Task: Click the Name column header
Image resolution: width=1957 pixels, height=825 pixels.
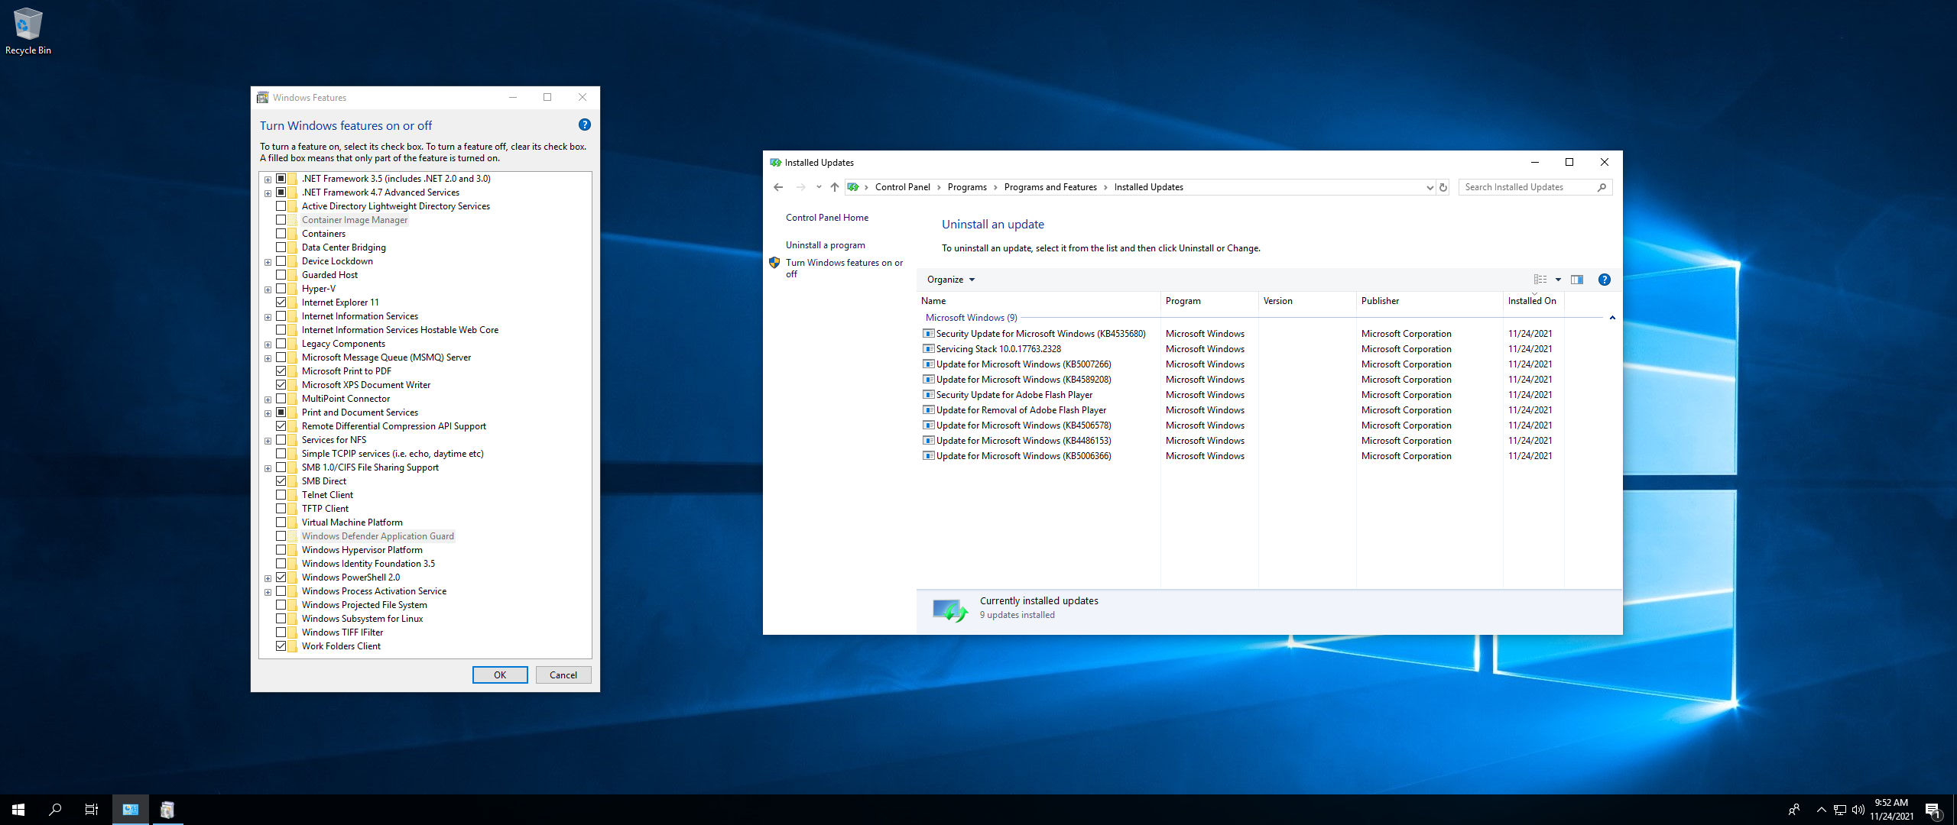Action: click(1038, 301)
